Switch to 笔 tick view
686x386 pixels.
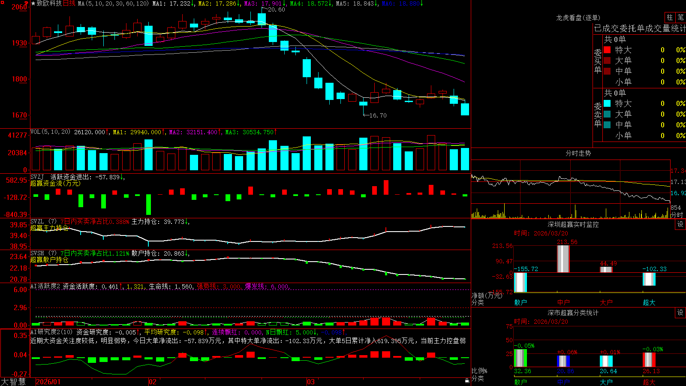[x=680, y=17]
